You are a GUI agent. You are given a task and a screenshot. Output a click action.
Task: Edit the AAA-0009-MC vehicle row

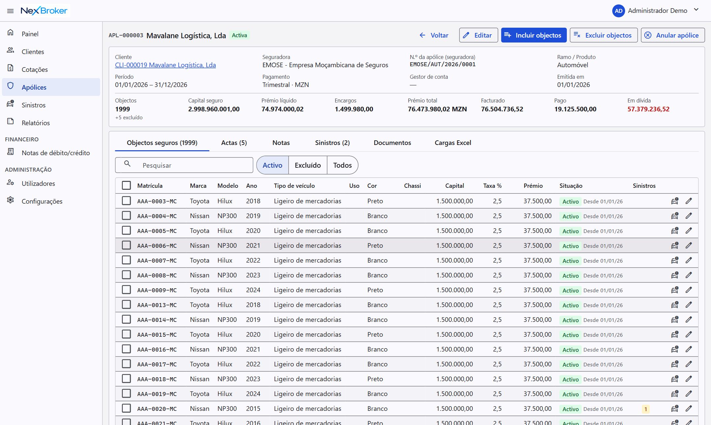689,290
